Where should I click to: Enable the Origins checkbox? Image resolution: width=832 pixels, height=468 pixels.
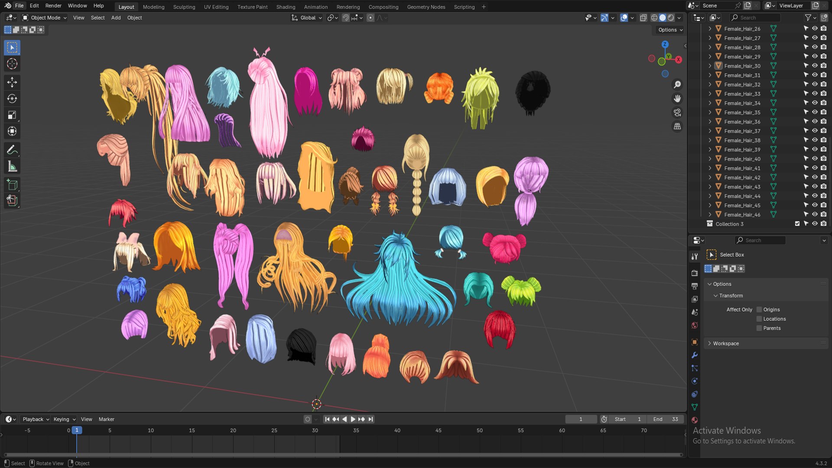point(759,309)
